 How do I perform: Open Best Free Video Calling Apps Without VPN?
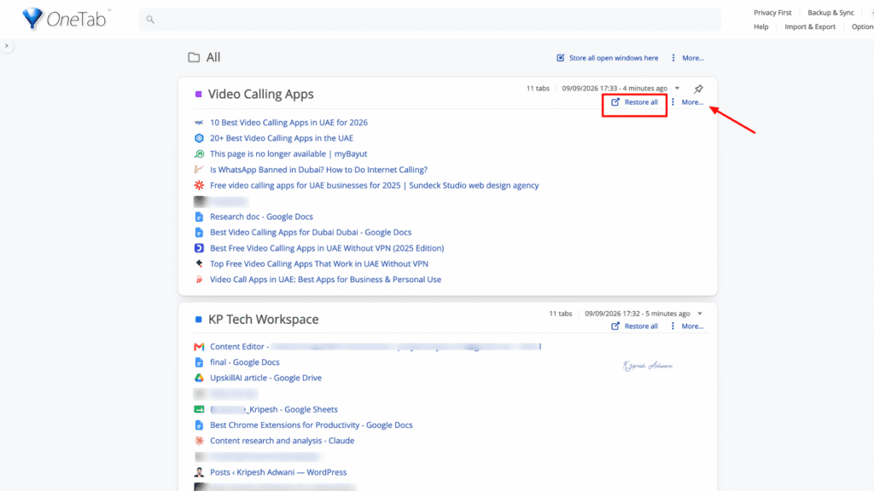(327, 248)
